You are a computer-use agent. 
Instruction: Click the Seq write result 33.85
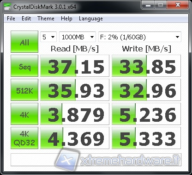(x=146, y=66)
